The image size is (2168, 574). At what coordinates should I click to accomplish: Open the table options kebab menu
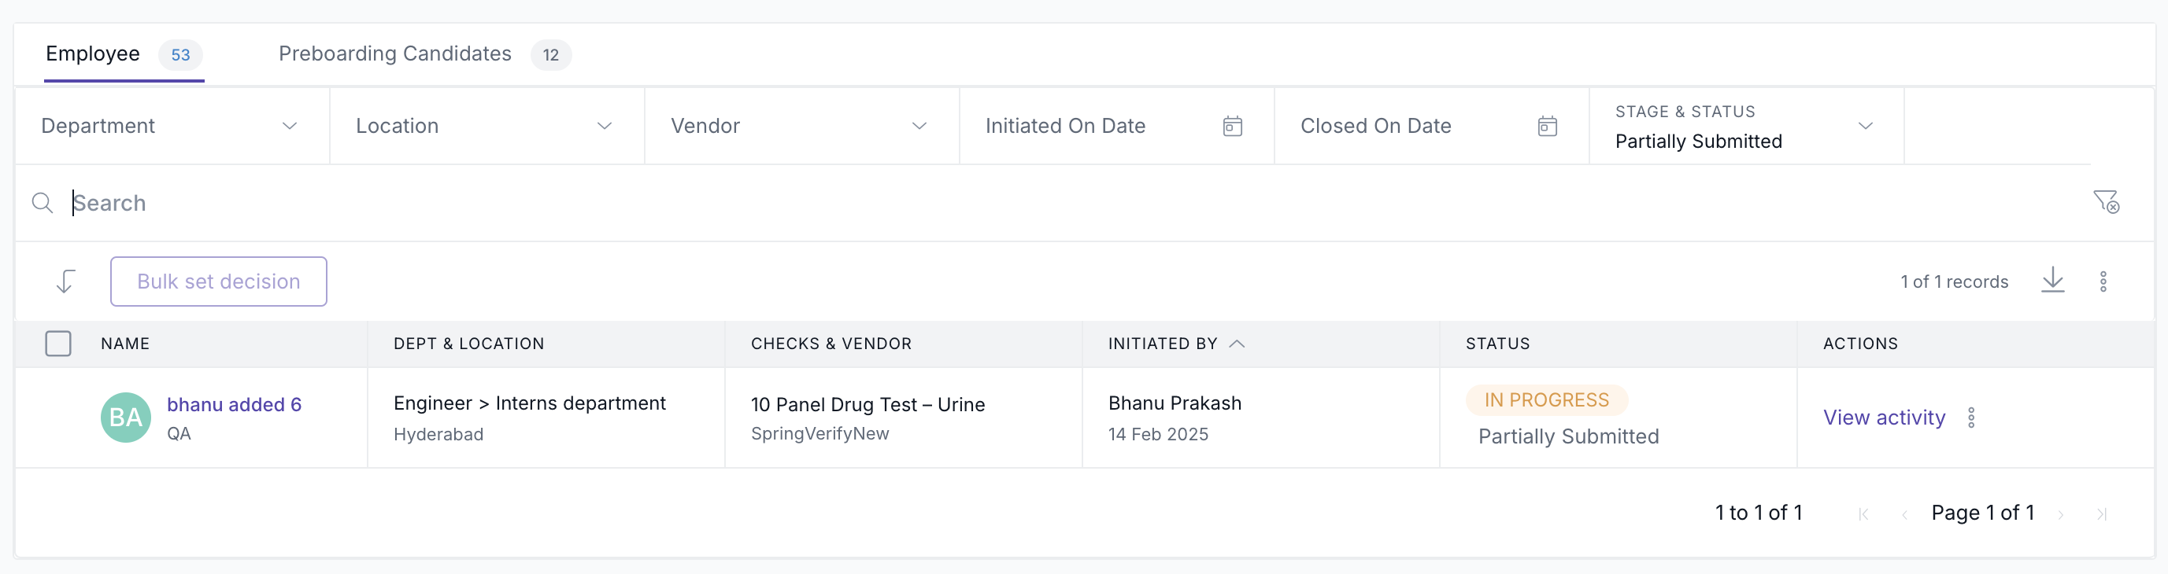[2103, 281]
